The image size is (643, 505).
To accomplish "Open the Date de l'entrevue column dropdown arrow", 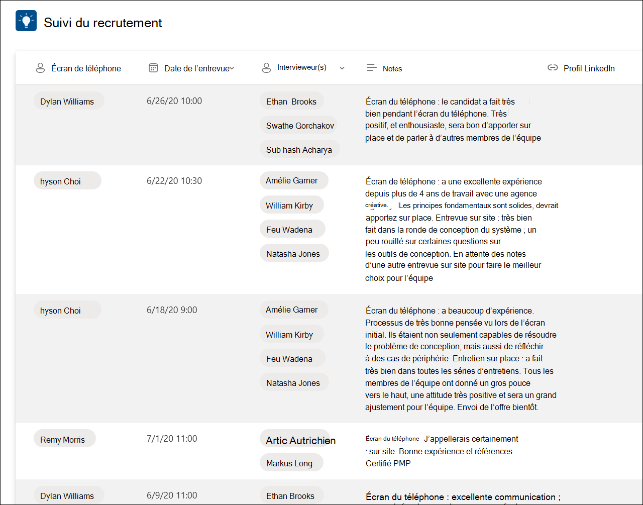I will point(232,68).
